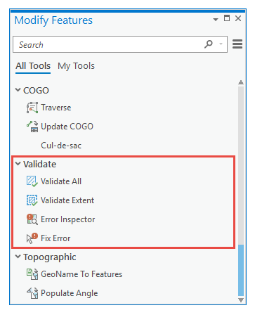Select the Update COGO icon

(32, 127)
